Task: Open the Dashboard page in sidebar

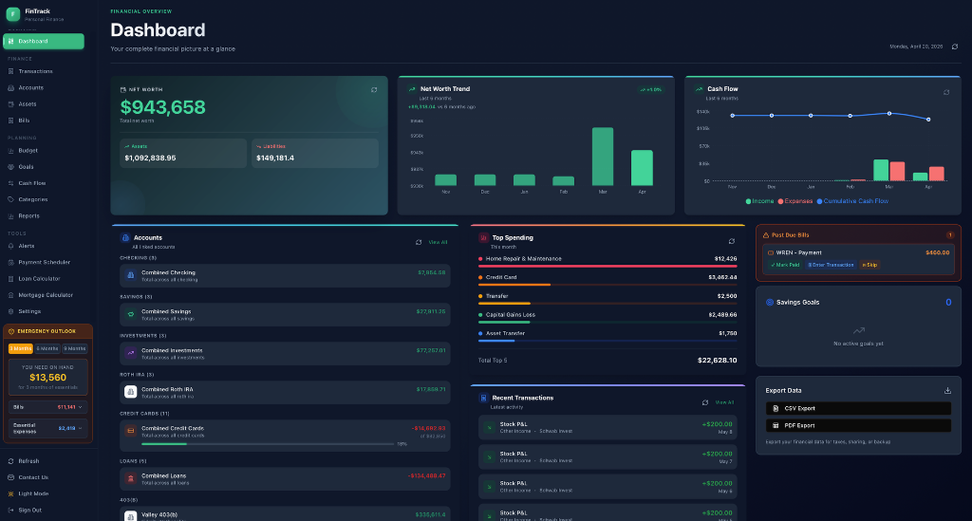Action: [44, 41]
